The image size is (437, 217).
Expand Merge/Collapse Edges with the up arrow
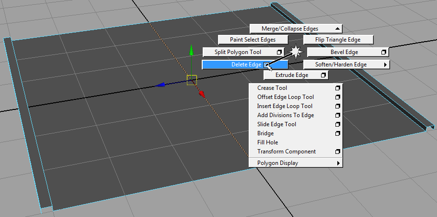click(x=338, y=29)
